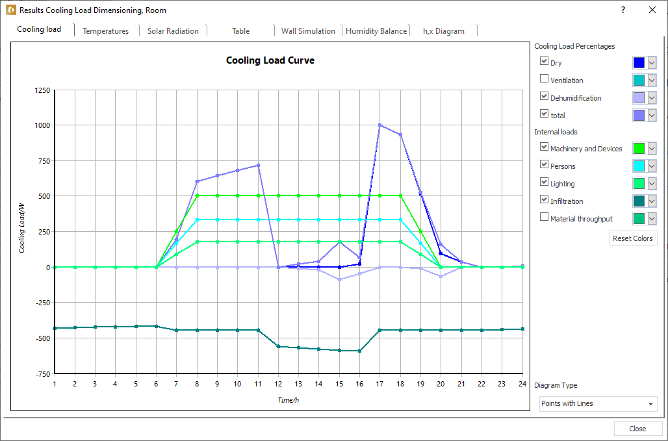Click the 1250 y-axis value

click(x=42, y=90)
